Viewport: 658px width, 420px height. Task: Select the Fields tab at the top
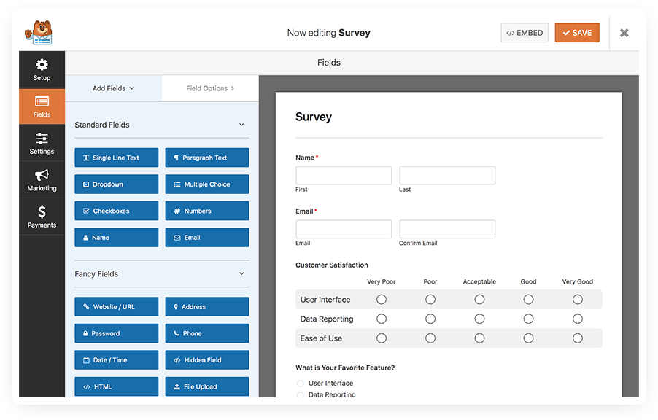pos(328,62)
